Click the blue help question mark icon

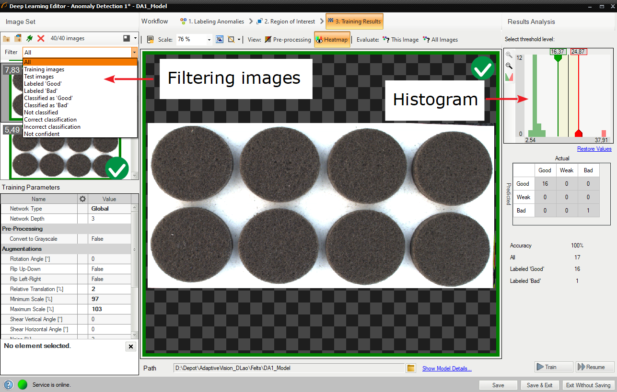tap(9, 385)
